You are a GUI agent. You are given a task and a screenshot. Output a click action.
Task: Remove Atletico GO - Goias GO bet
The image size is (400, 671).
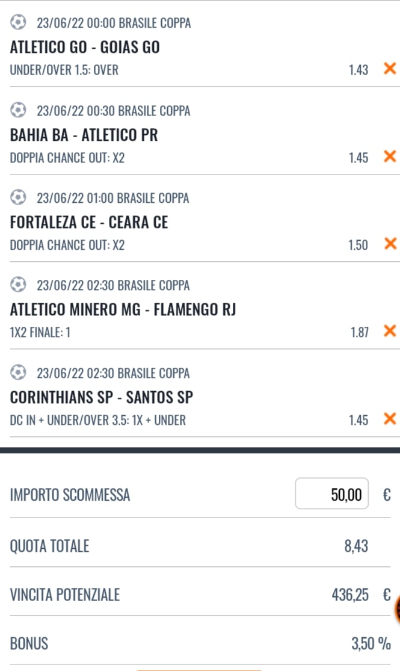(x=389, y=69)
